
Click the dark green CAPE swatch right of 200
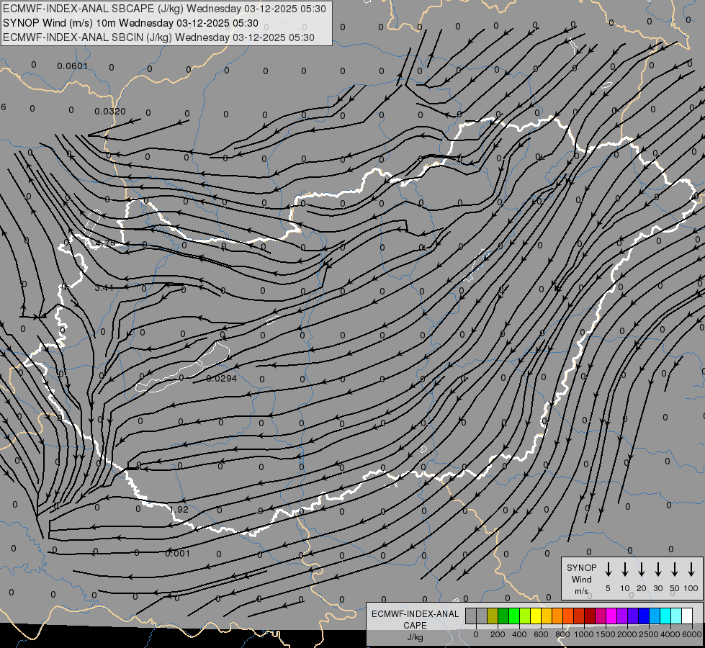coord(503,616)
